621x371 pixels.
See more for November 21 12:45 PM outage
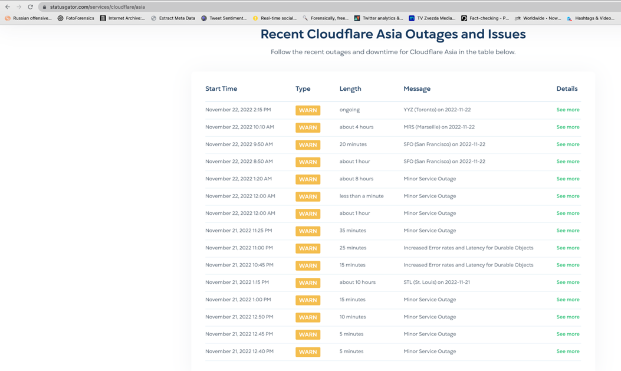(x=568, y=334)
